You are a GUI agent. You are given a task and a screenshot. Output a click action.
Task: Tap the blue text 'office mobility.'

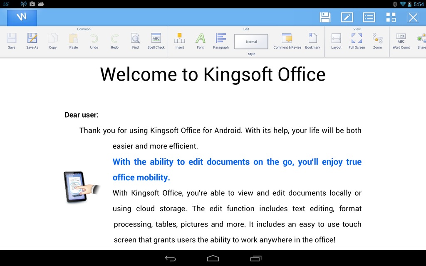[141, 177]
